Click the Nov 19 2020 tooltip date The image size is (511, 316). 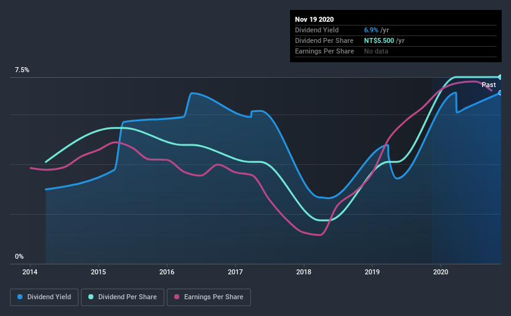coord(314,19)
